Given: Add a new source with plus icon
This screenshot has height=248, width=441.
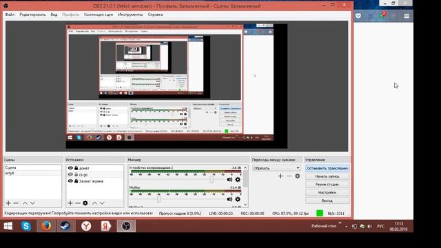Looking at the screenshot, I should pyautogui.click(x=70, y=203).
